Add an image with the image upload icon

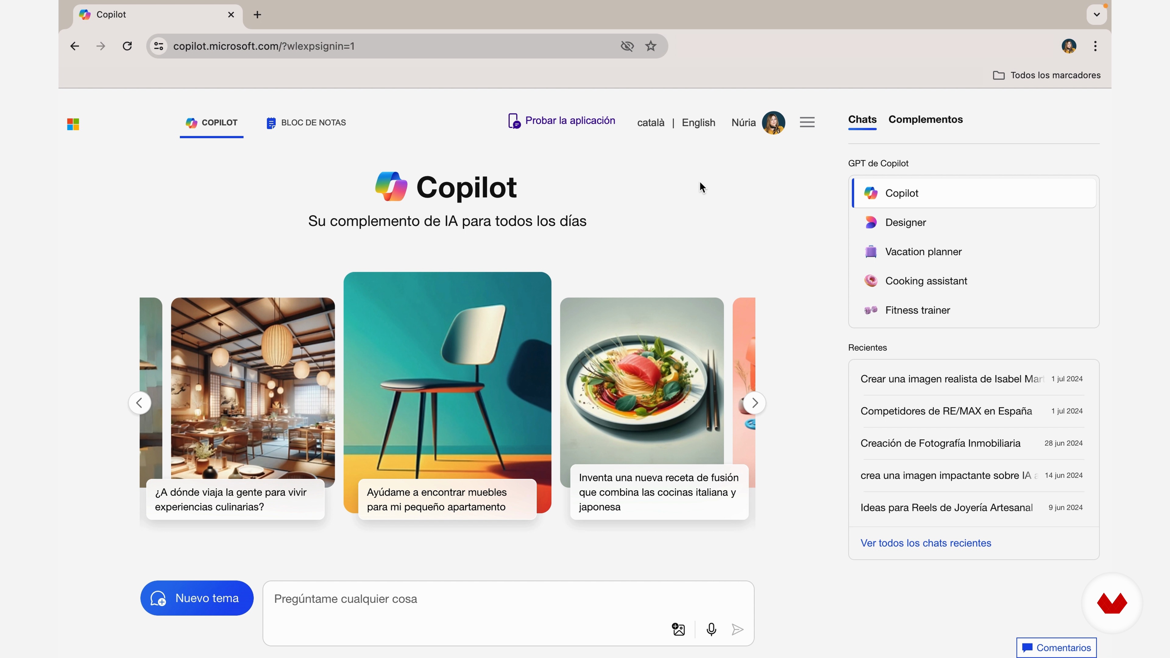(679, 629)
